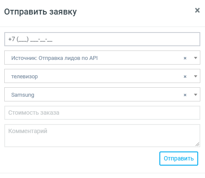Screen dimensions: 205x178
Task: Click the Комментарий placeholder text
Action: coord(28,131)
